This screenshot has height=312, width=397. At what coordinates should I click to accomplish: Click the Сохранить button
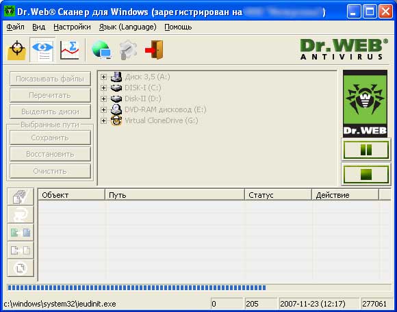[x=50, y=138]
